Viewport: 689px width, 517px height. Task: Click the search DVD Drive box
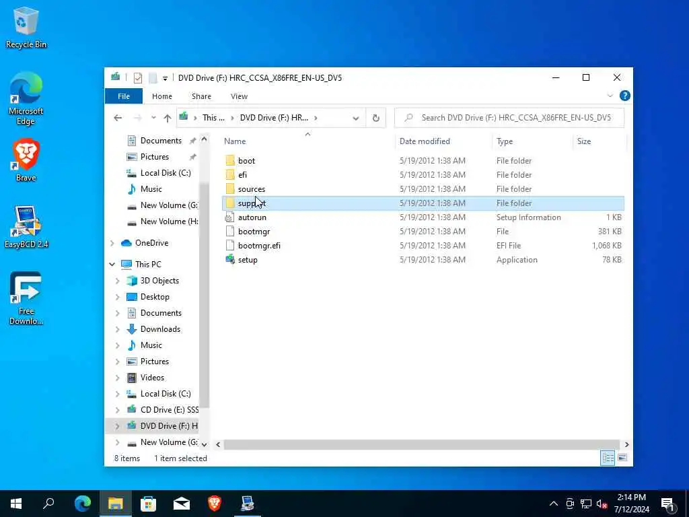coord(509,118)
